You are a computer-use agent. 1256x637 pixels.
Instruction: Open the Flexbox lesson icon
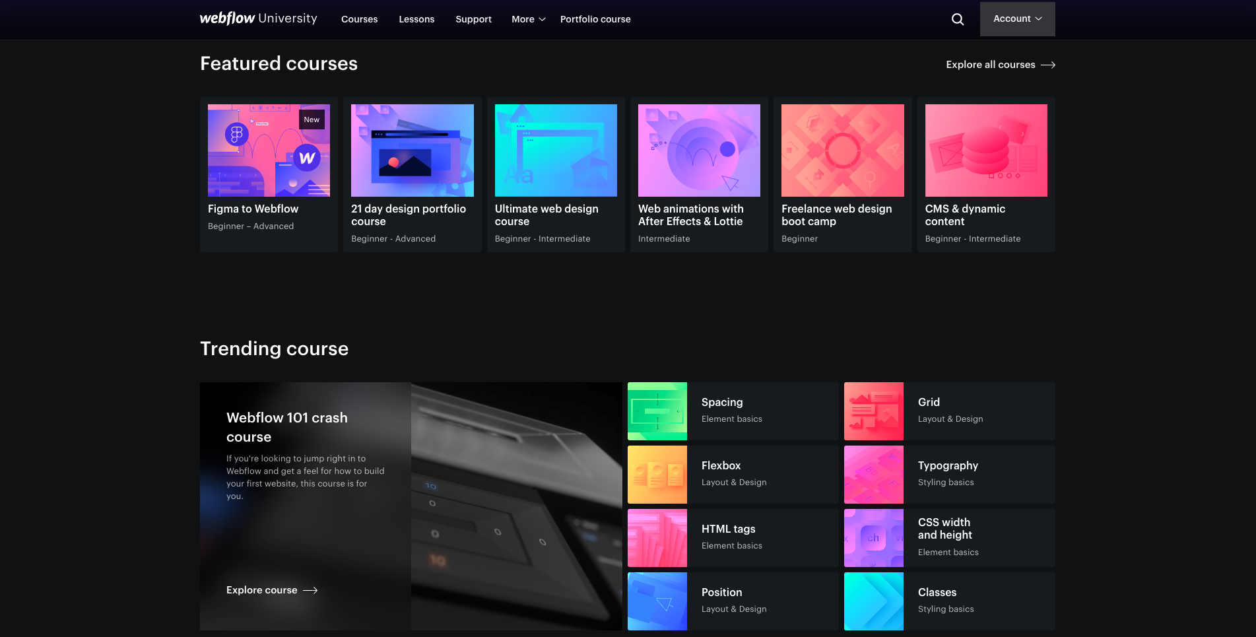(x=657, y=475)
